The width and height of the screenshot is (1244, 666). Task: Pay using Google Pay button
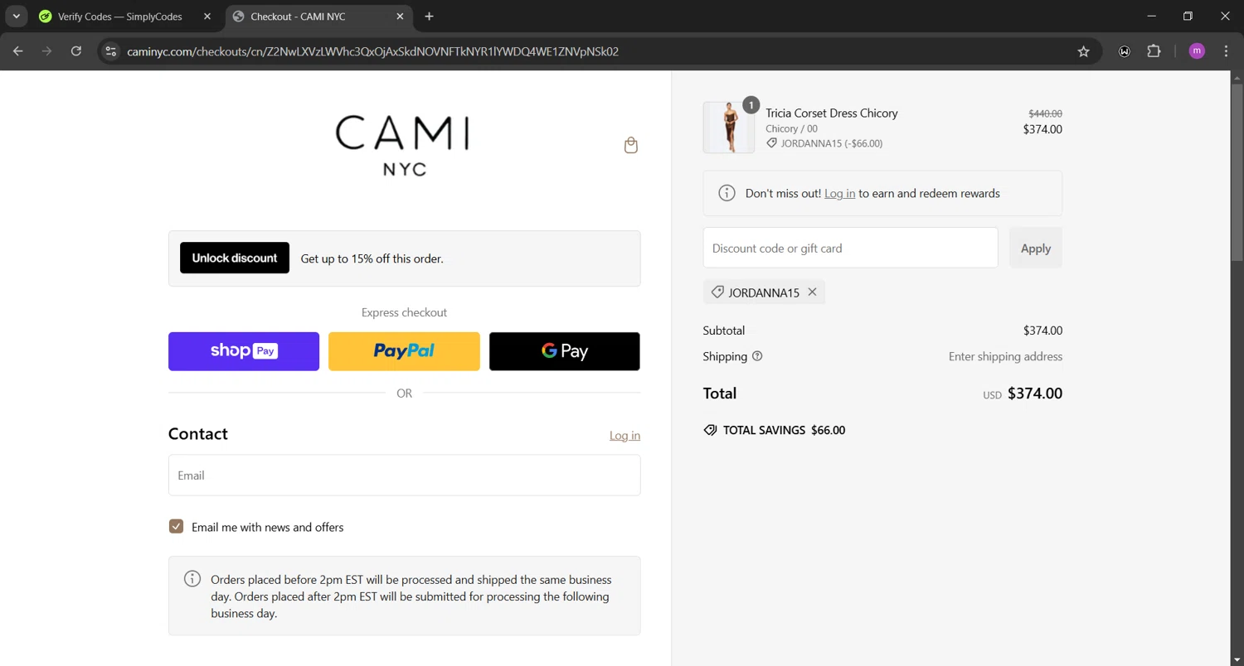click(x=565, y=351)
